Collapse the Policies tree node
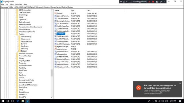 [15, 34]
